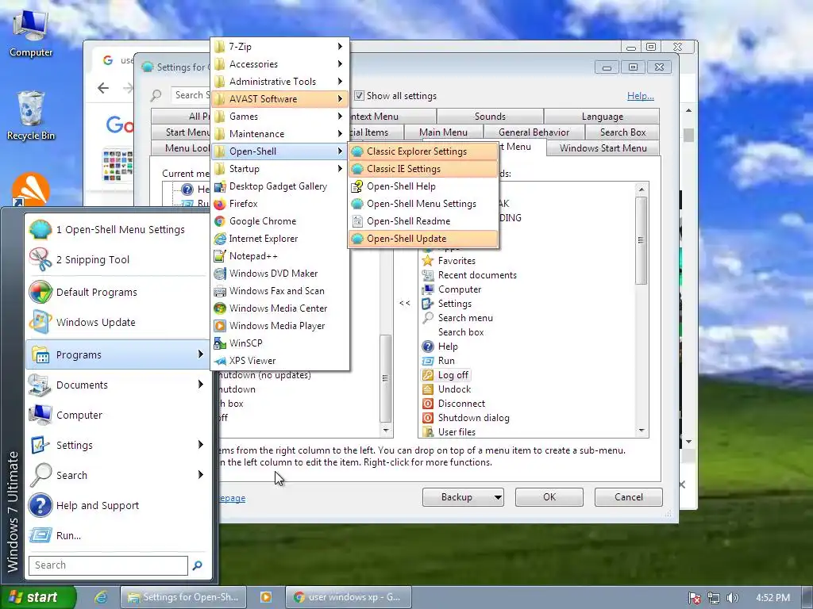Click the Cancel button
The height and width of the screenshot is (609, 813).
[x=629, y=497]
